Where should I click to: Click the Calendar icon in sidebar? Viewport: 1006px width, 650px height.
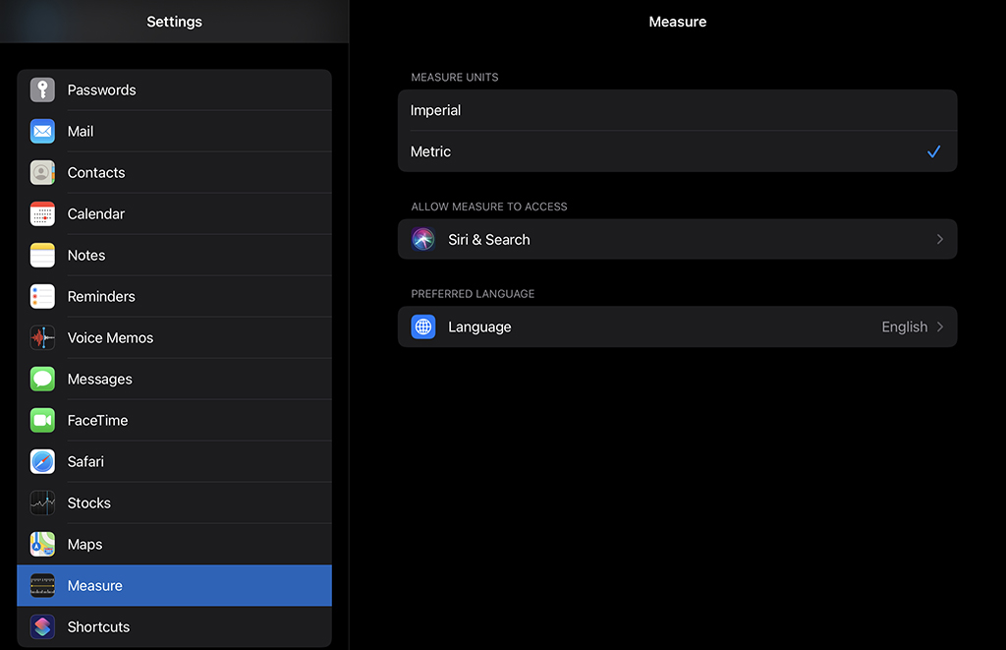pos(42,214)
